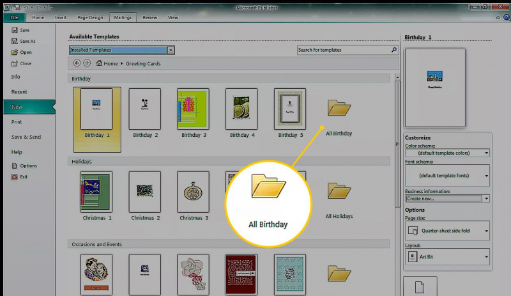Open the Occasions and Events folder icon
Image resolution: width=511 pixels, height=296 pixels.
(x=339, y=274)
